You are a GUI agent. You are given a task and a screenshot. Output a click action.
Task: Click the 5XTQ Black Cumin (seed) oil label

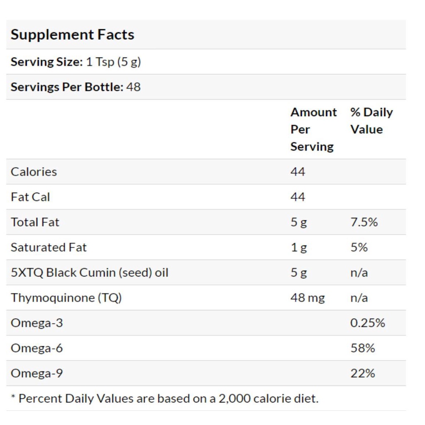pyautogui.click(x=89, y=273)
